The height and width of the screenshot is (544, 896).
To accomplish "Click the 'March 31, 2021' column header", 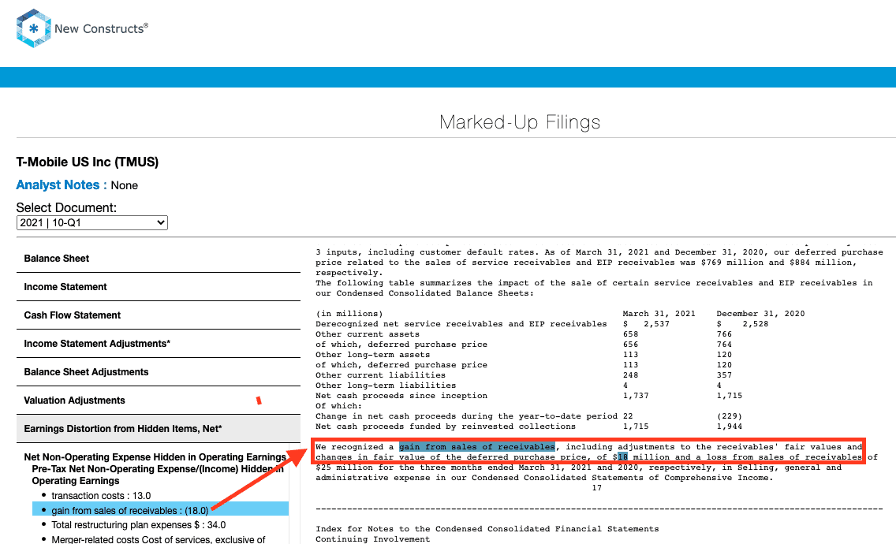I will [x=659, y=314].
